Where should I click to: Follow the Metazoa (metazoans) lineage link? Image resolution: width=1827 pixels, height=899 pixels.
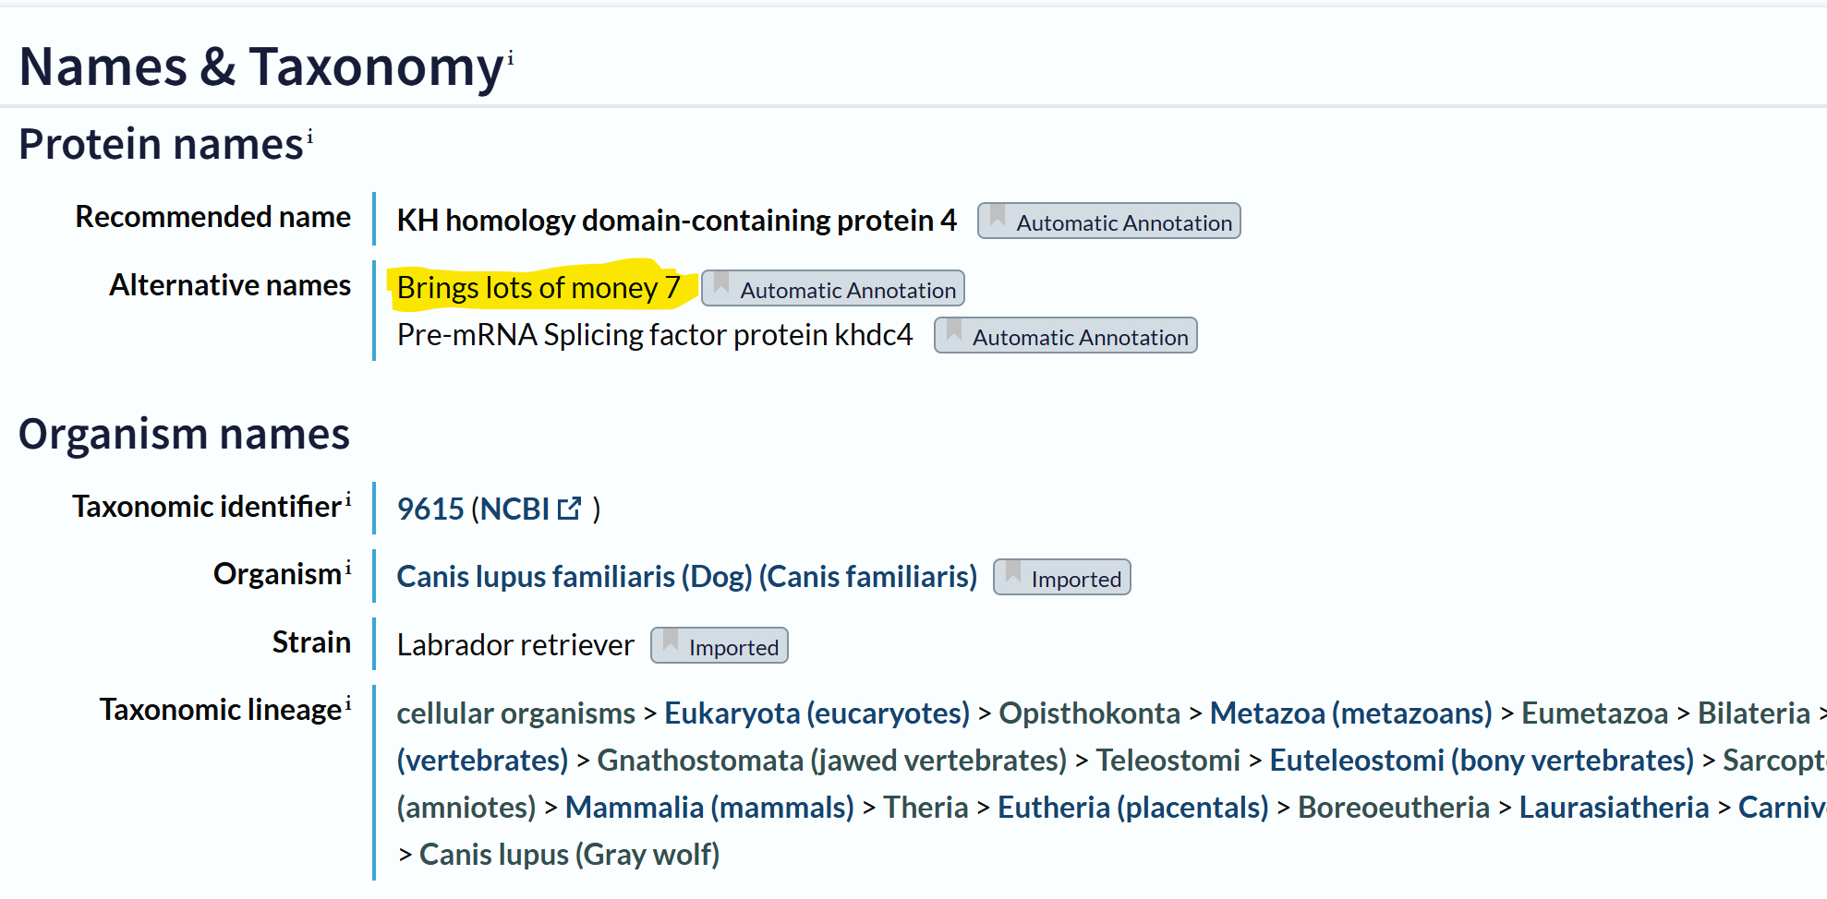pos(1350,713)
